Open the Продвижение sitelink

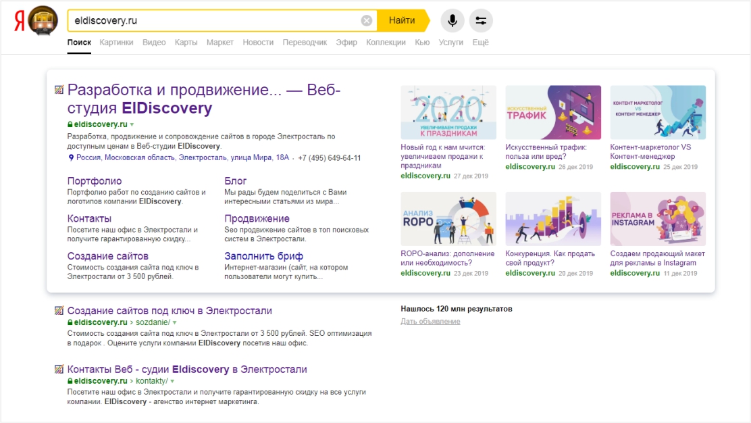(257, 218)
